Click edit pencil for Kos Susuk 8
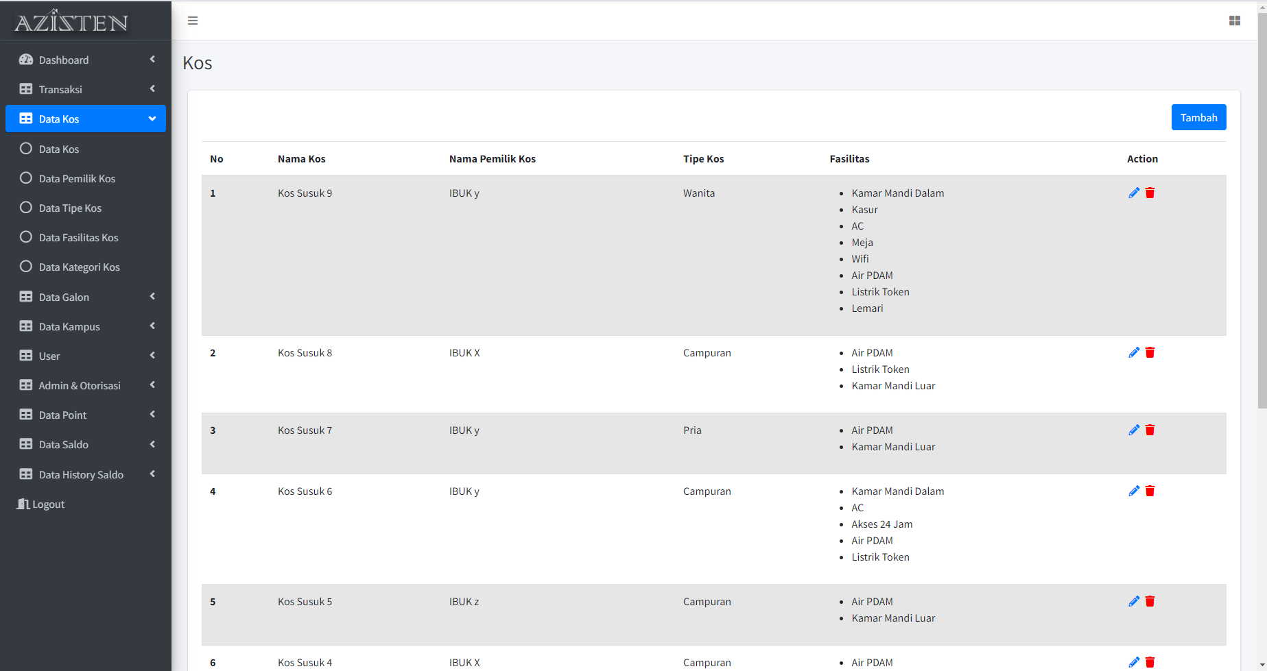Viewport: 1267px width, 671px height. click(x=1133, y=353)
